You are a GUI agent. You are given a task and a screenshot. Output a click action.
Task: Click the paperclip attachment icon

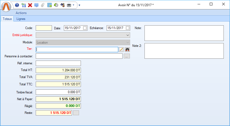(42, 5)
